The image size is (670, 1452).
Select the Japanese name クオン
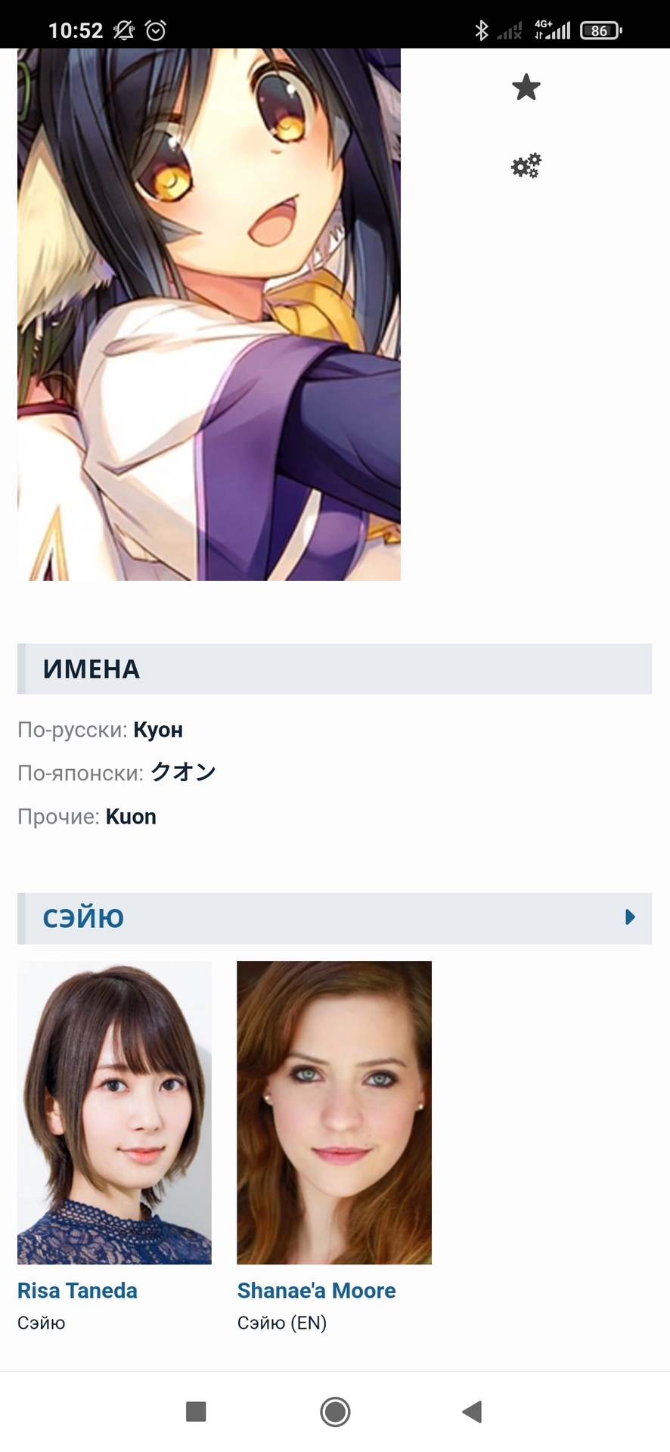[x=184, y=772]
